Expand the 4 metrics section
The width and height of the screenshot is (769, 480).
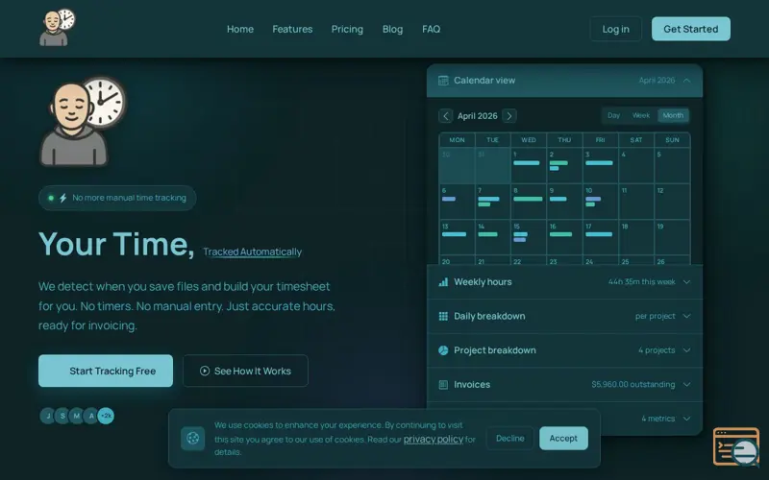686,419
